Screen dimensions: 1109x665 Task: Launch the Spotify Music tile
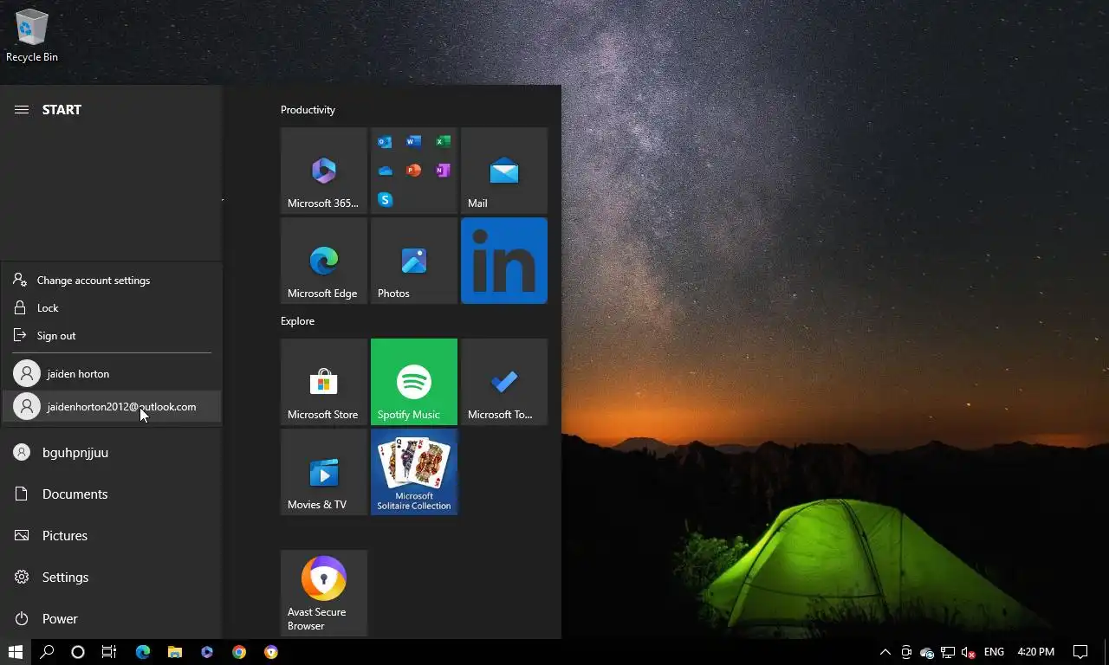[x=414, y=382]
